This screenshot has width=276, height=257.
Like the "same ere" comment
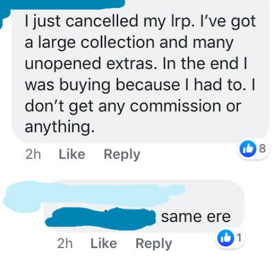[104, 244]
